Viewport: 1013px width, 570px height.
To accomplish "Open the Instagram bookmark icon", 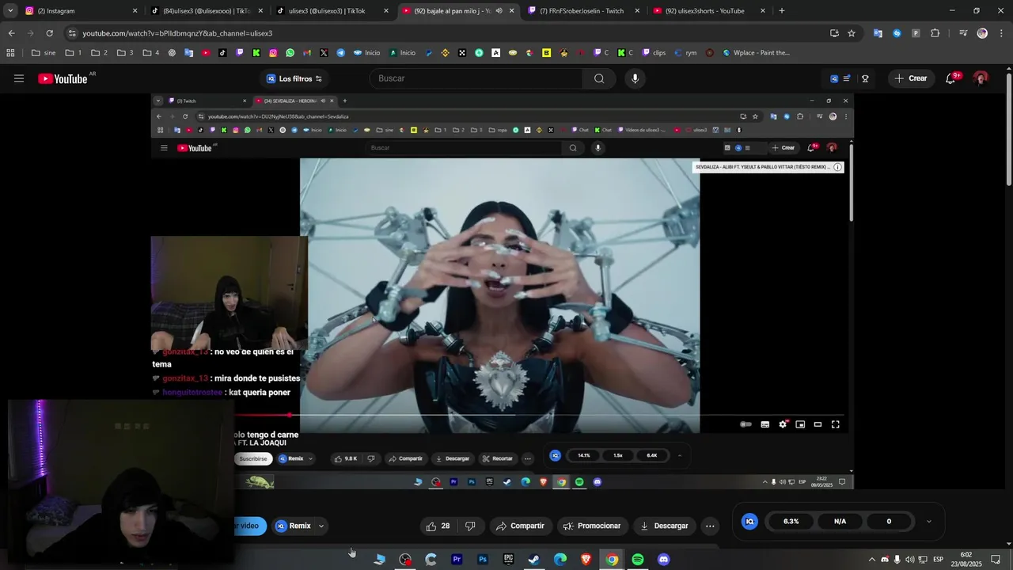I will [x=273, y=53].
